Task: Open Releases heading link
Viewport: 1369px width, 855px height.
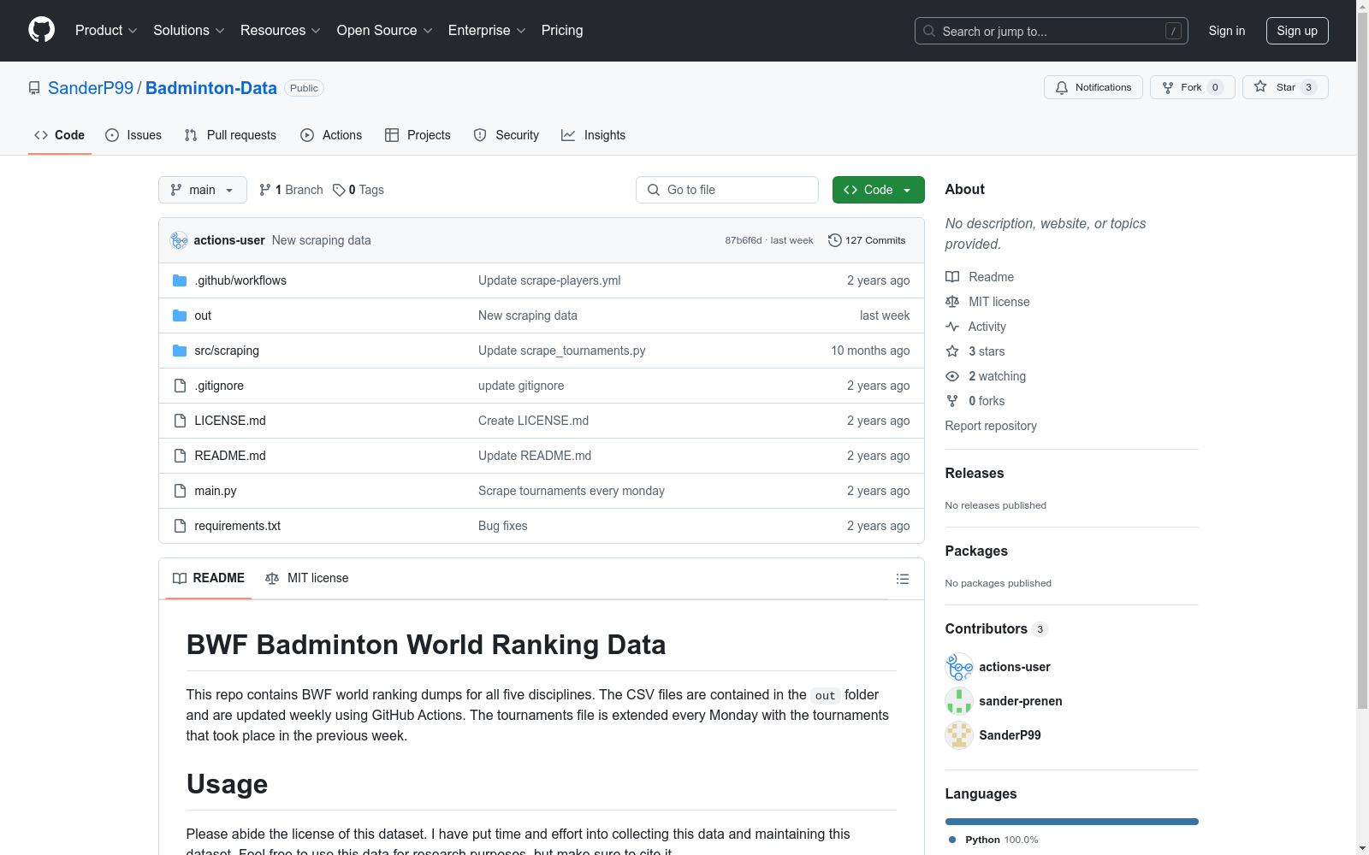Action: (975, 473)
